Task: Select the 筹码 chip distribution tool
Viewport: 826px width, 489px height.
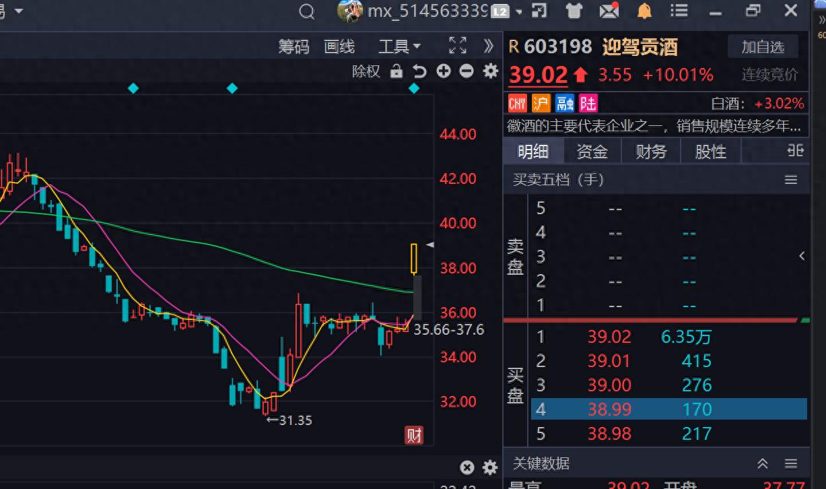Action: [294, 46]
